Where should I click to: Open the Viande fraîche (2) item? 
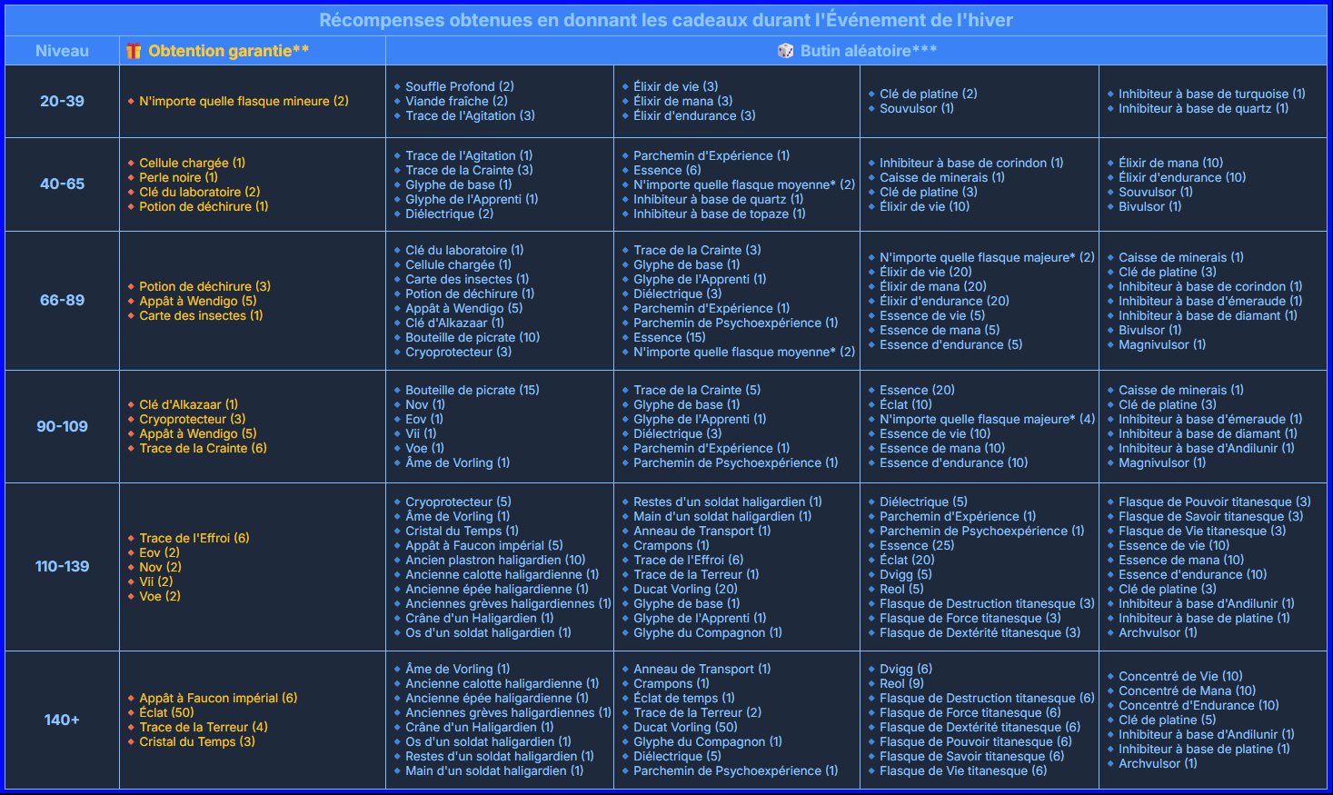(456, 101)
